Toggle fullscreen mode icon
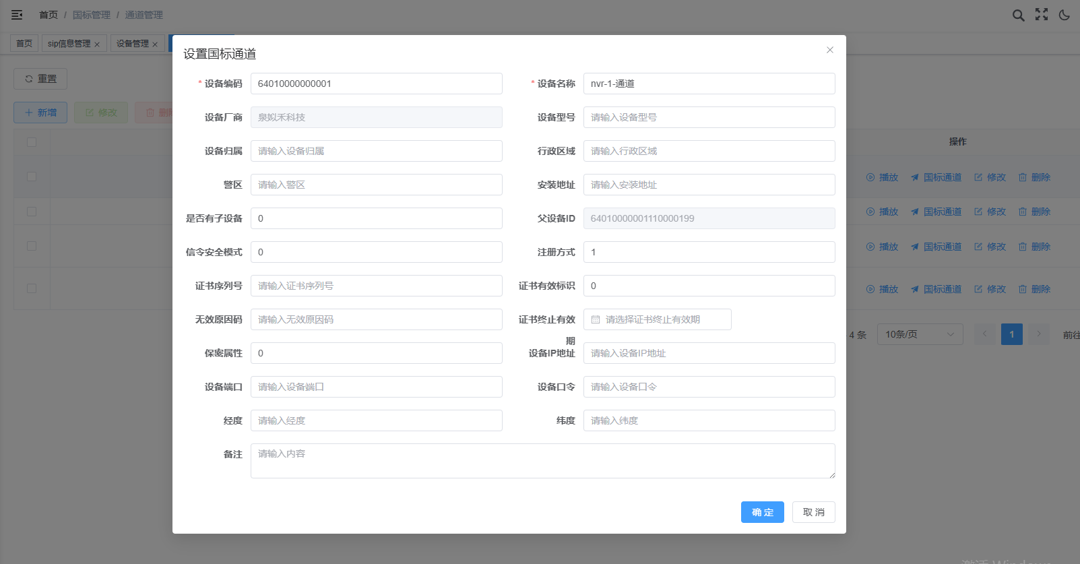Image resolution: width=1080 pixels, height=564 pixels. [x=1042, y=15]
